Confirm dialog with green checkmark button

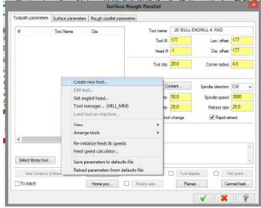coord(203,198)
